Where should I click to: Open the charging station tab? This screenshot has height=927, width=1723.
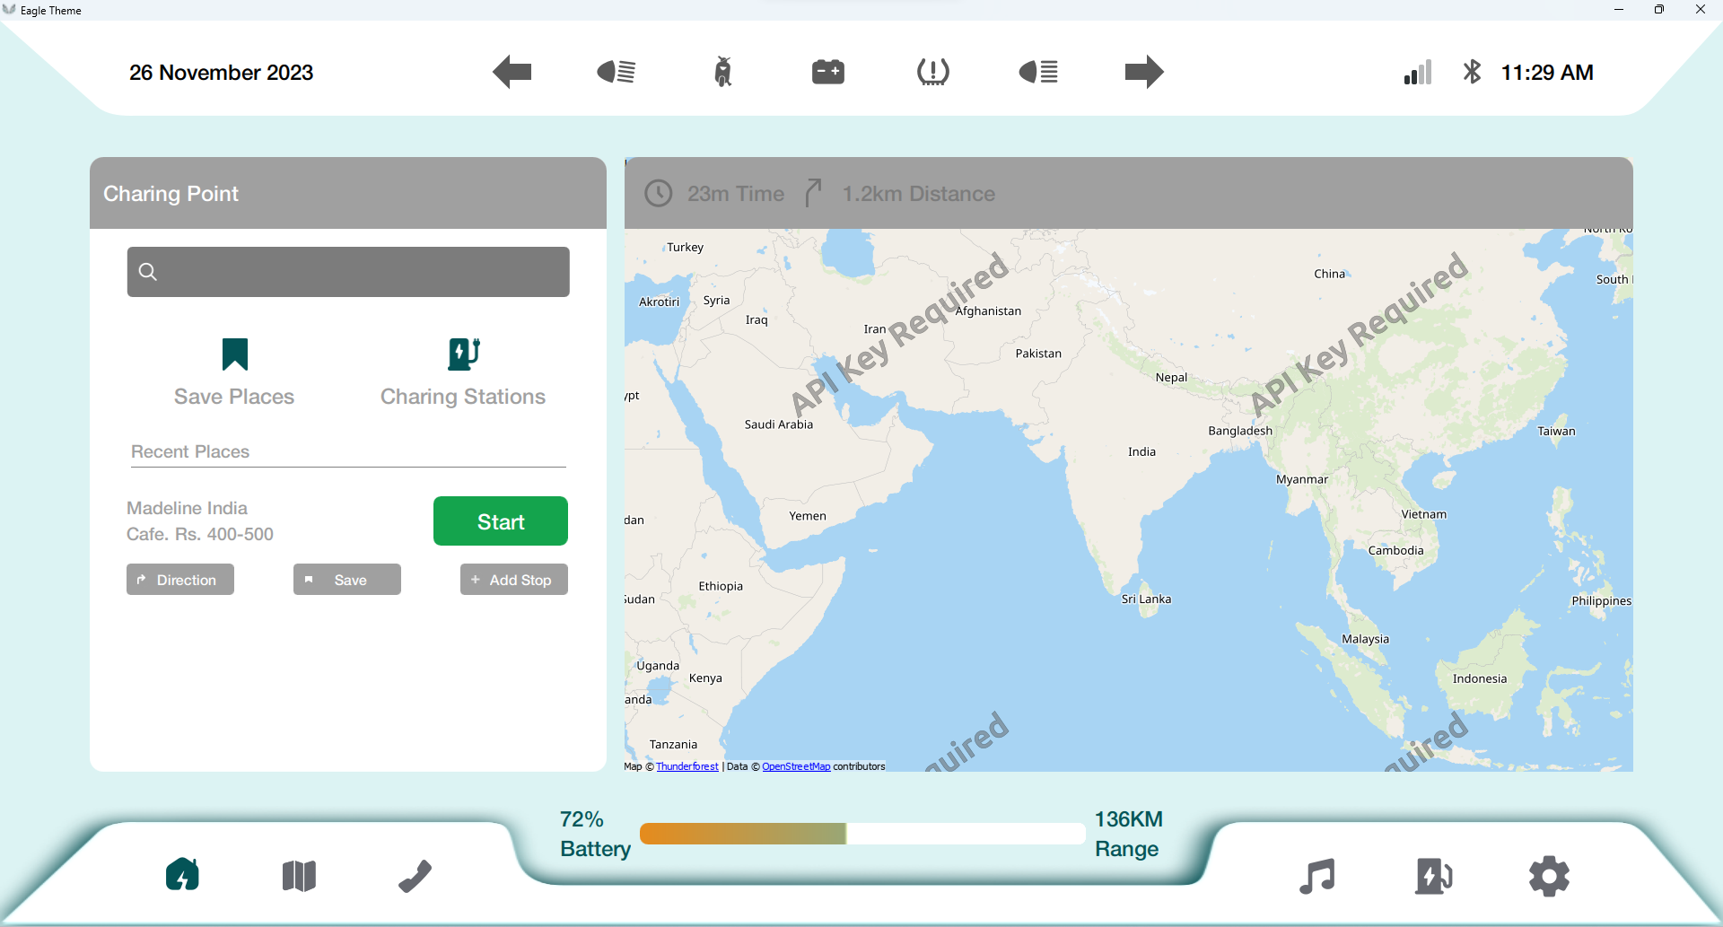(x=1434, y=876)
